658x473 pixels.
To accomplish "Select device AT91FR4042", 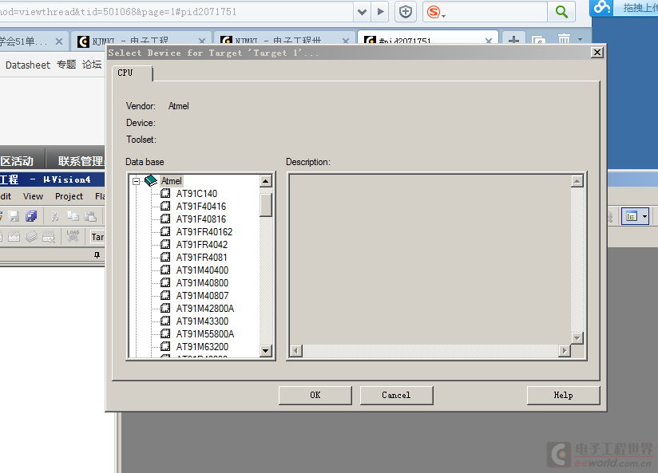I will pos(202,245).
